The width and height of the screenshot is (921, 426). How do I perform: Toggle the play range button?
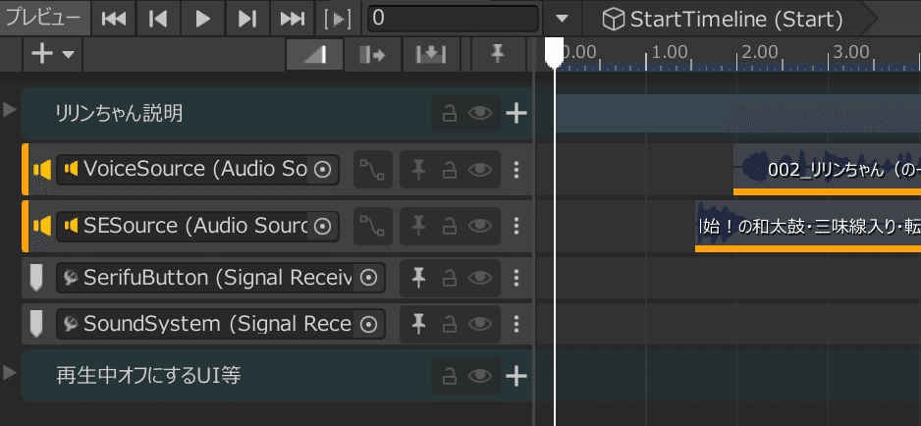click(338, 18)
